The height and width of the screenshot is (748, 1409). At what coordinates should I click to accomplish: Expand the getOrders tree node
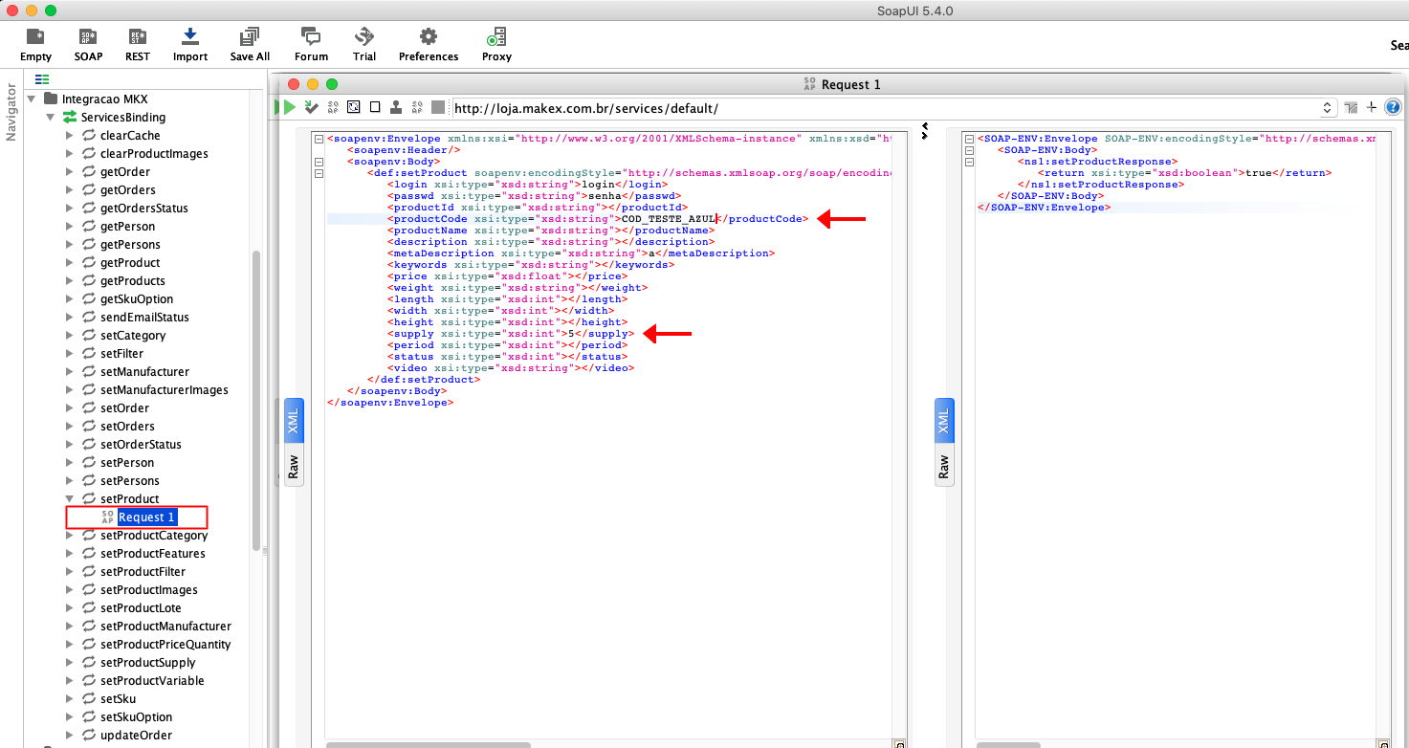tap(69, 190)
